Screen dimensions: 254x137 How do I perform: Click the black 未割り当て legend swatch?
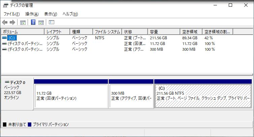(x=5, y=124)
